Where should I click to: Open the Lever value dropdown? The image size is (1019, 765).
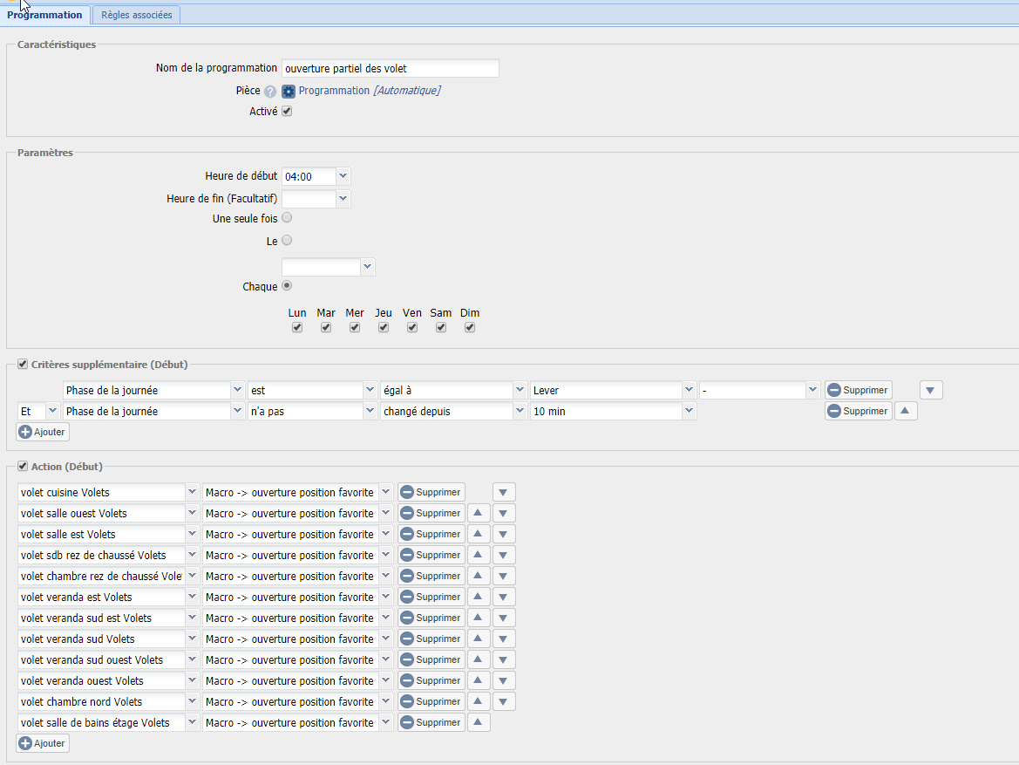689,390
